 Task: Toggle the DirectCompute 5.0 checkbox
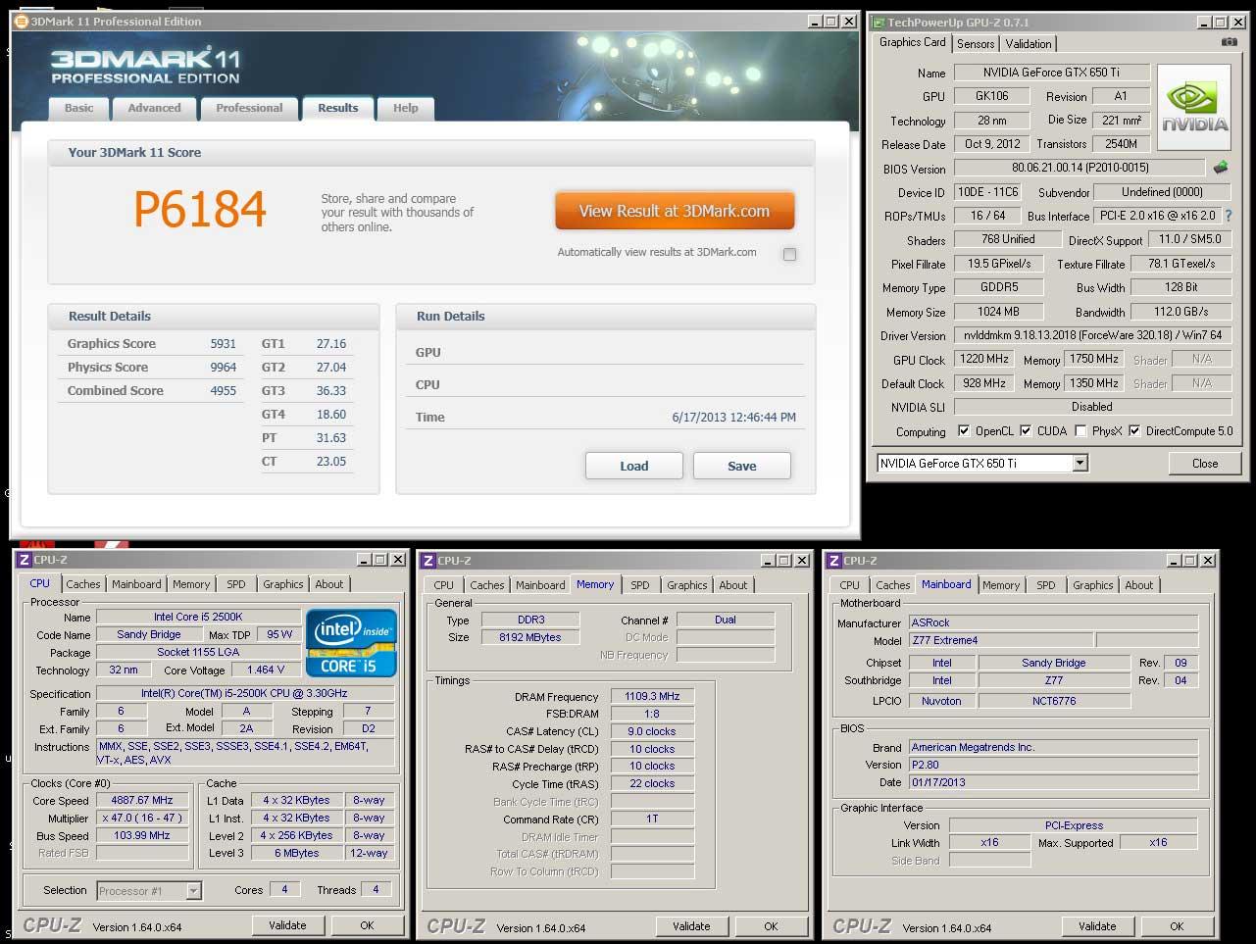point(1134,430)
